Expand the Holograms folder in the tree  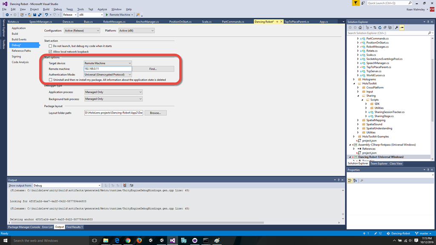click(x=354, y=80)
